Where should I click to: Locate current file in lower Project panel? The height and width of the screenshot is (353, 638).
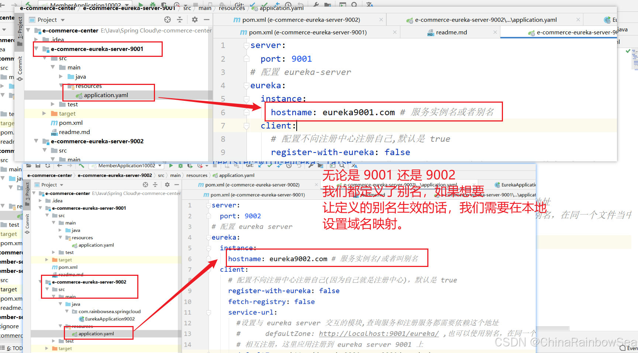[x=145, y=185]
